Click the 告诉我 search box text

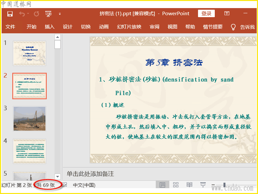(x=247, y=27)
